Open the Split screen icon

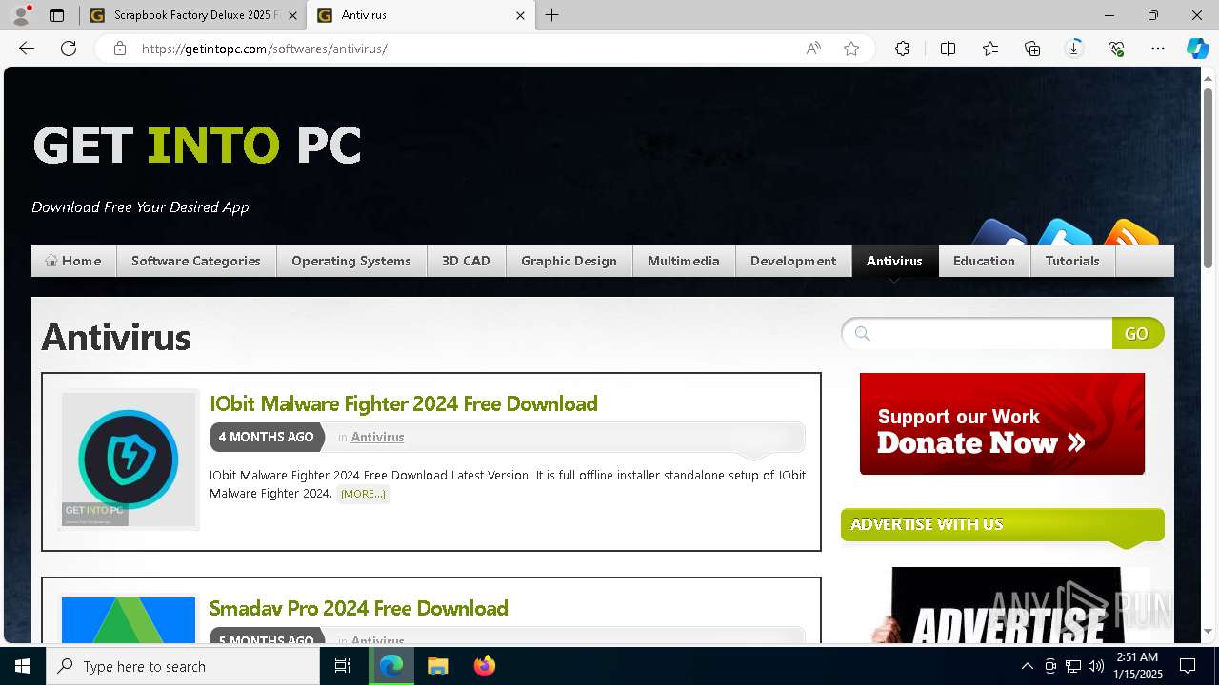(948, 49)
